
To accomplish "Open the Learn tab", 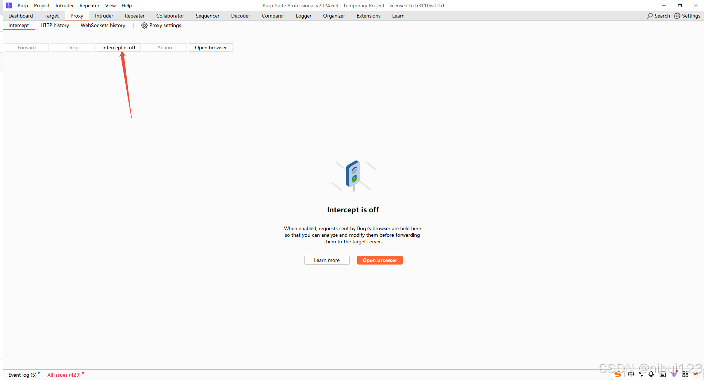I will coord(398,16).
